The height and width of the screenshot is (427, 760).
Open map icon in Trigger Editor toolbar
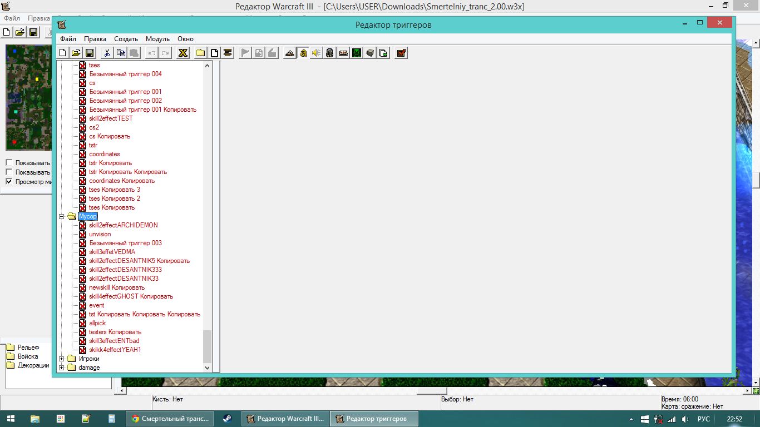coord(76,53)
